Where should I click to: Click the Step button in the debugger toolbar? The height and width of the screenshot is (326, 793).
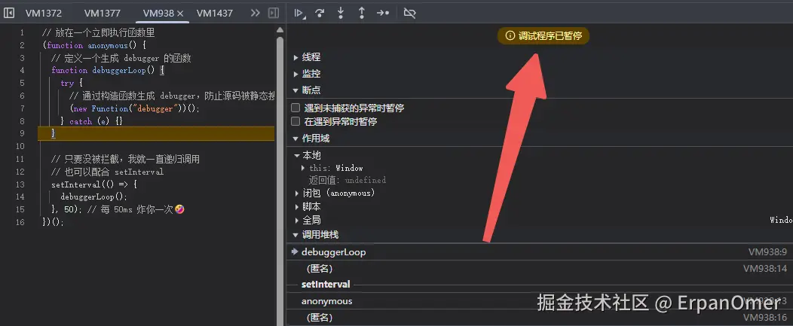coord(383,13)
